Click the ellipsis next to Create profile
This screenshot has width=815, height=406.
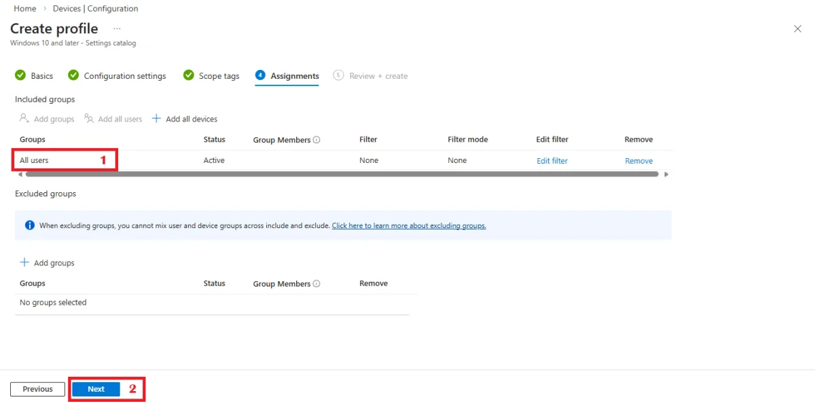[x=117, y=29]
